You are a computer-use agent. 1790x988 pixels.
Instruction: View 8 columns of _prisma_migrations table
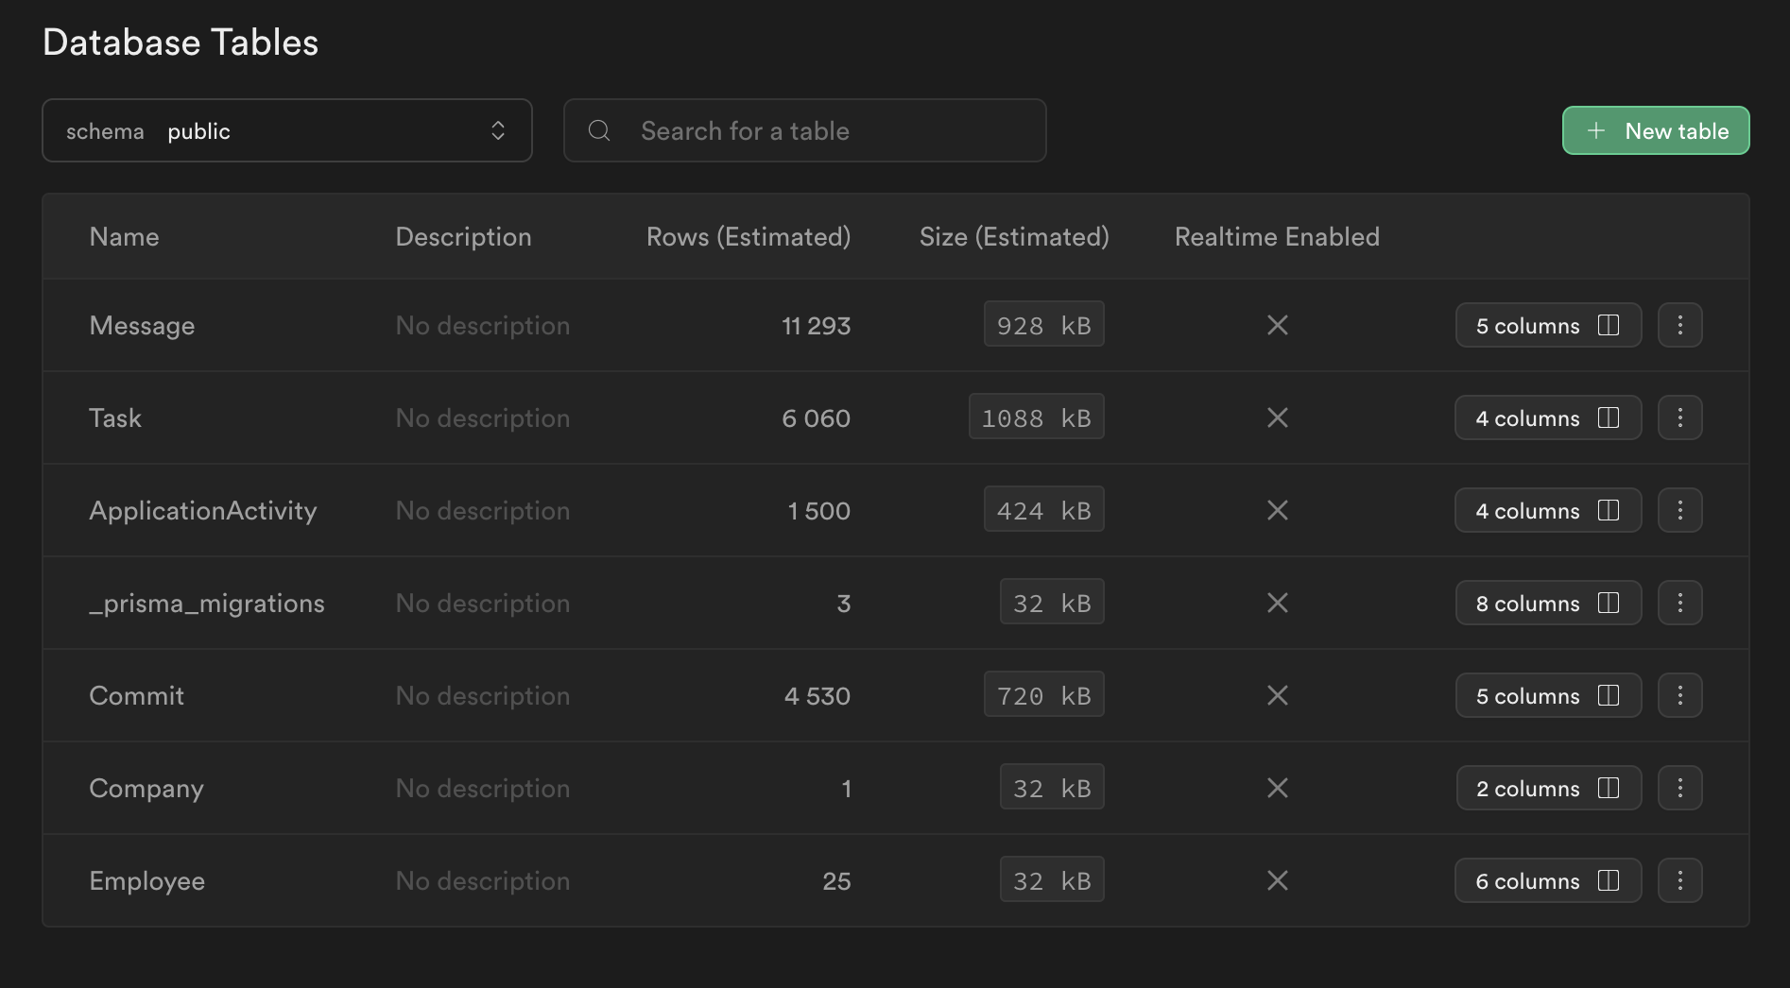coord(1547,603)
